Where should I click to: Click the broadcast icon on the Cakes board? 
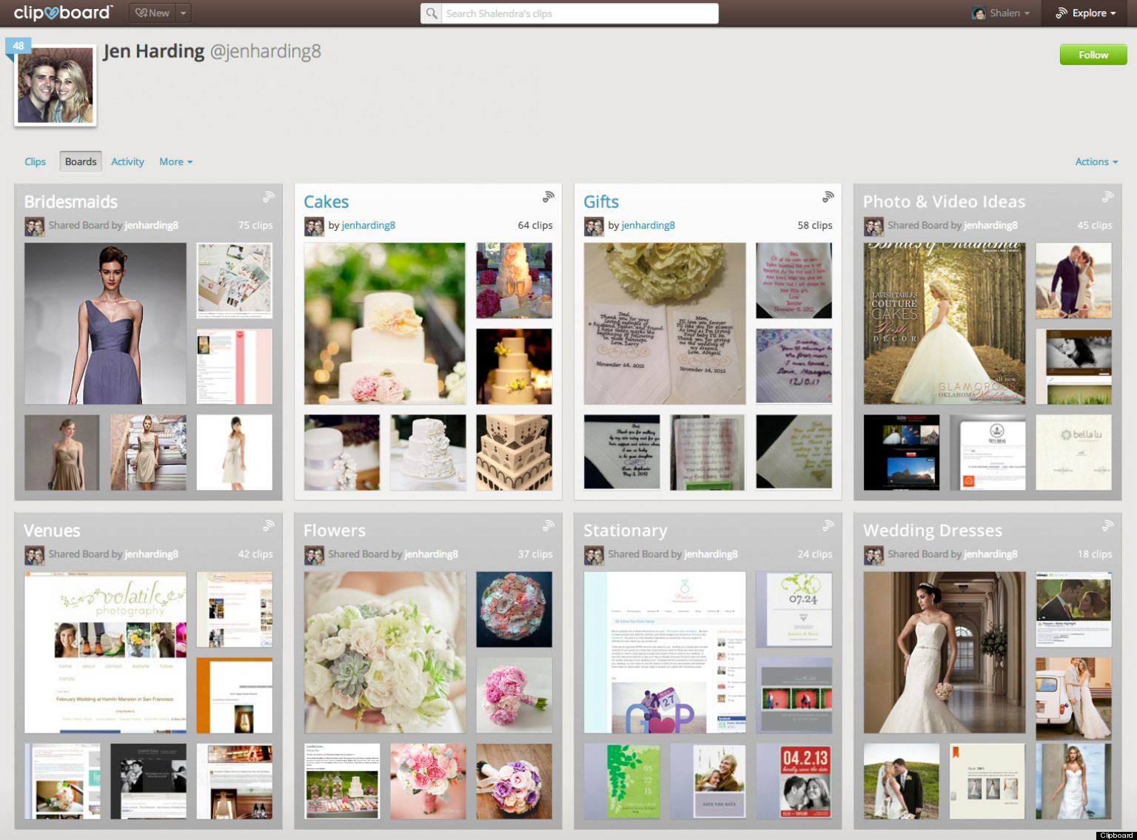[x=549, y=196]
